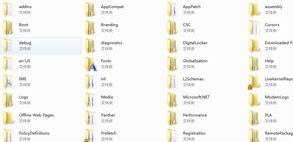This screenshot has height=142, width=293.
Task: Click the addins folder name
Action: coord(25,7)
